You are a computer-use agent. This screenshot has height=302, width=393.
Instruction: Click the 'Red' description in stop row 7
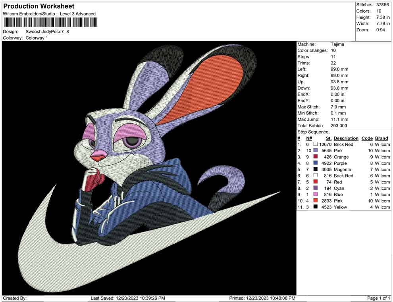338,182
